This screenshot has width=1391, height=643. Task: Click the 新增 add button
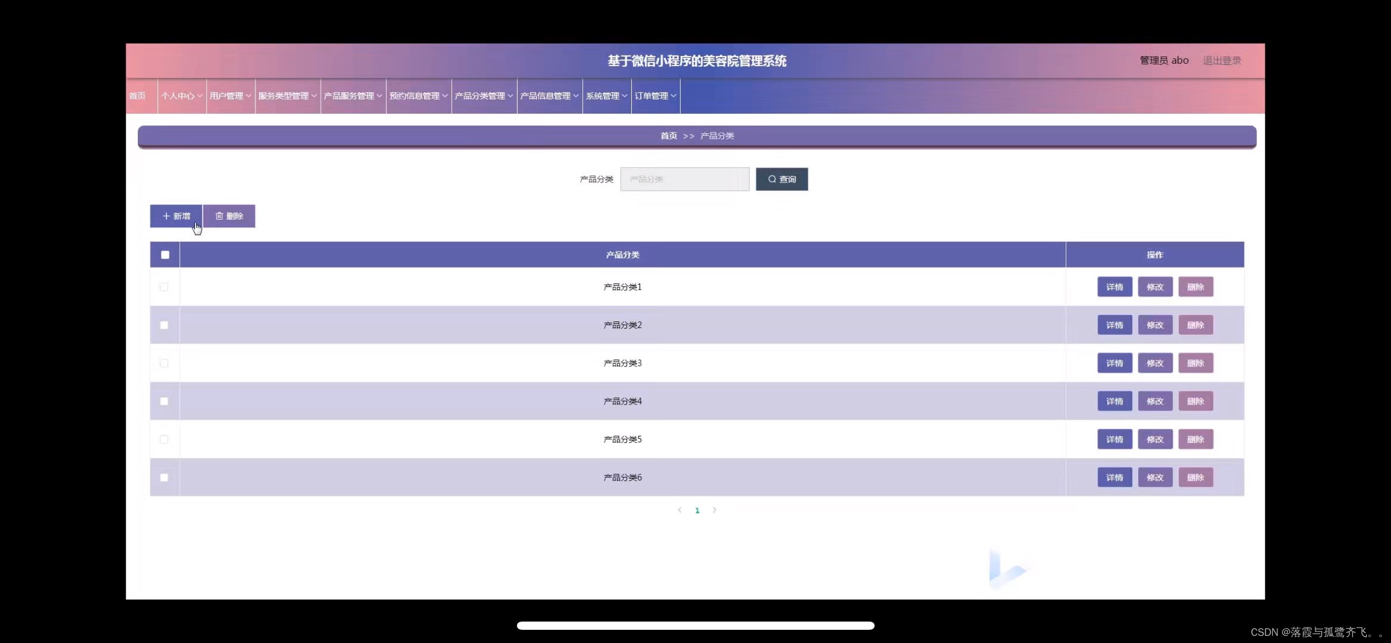[x=176, y=216]
